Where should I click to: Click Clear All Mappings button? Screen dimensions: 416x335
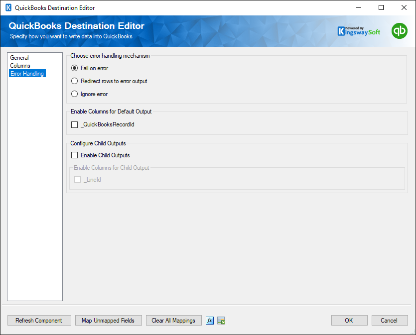coord(174,321)
